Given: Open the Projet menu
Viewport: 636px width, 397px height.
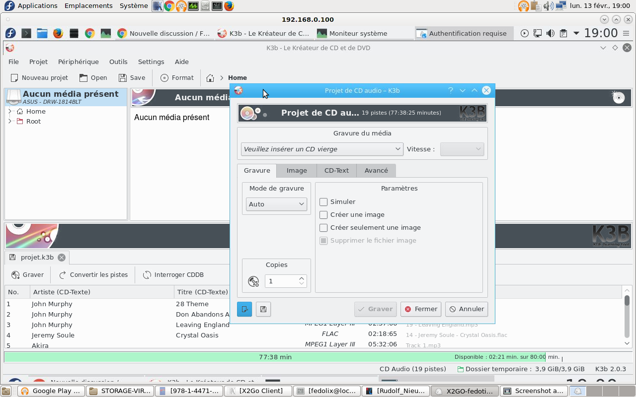Looking at the screenshot, I should [38, 62].
